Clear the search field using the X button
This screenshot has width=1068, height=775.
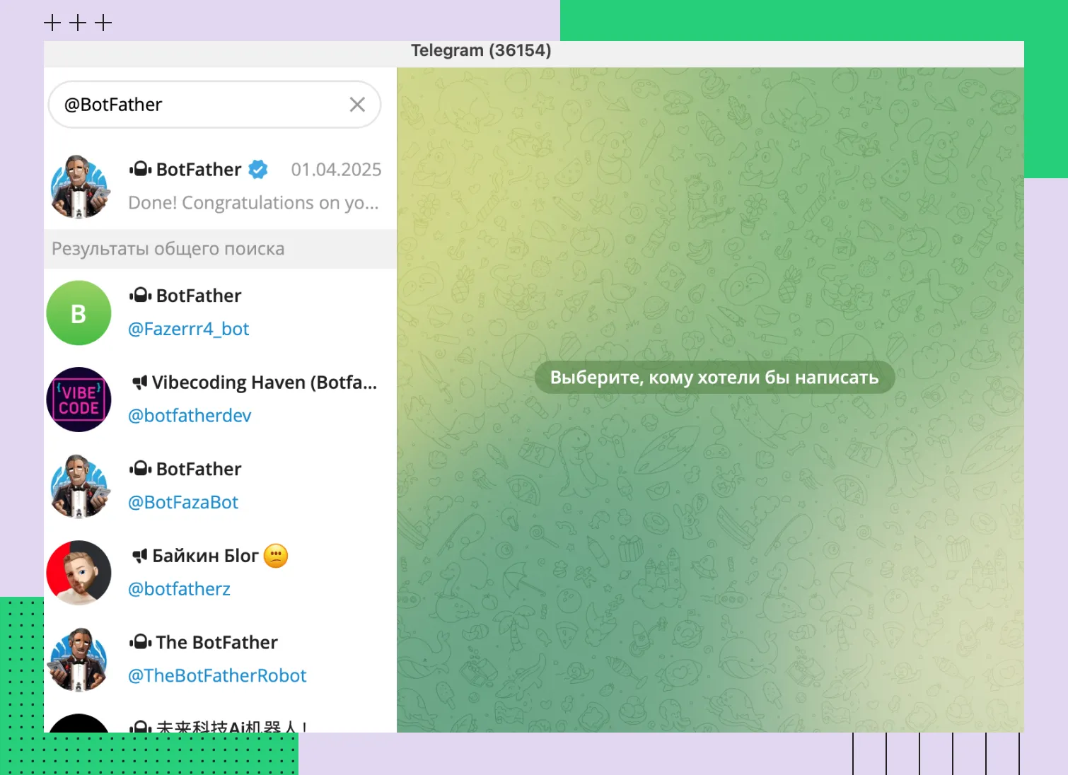(357, 104)
